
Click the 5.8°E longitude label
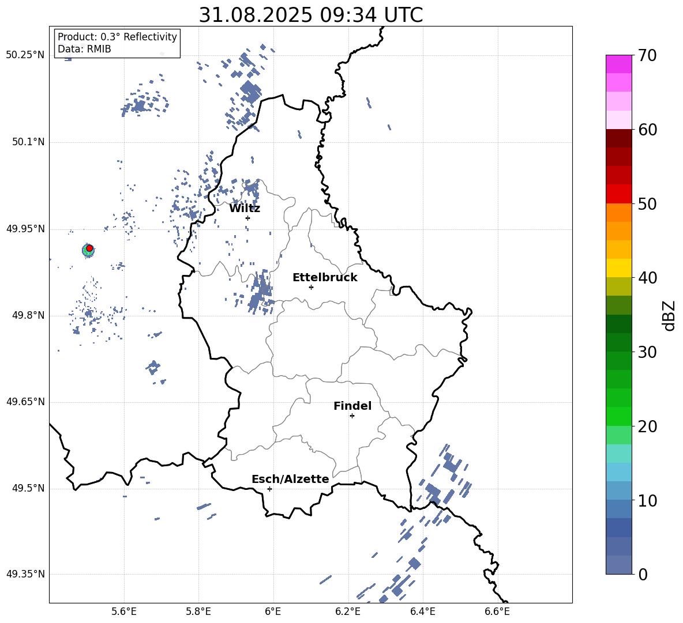coord(198,611)
